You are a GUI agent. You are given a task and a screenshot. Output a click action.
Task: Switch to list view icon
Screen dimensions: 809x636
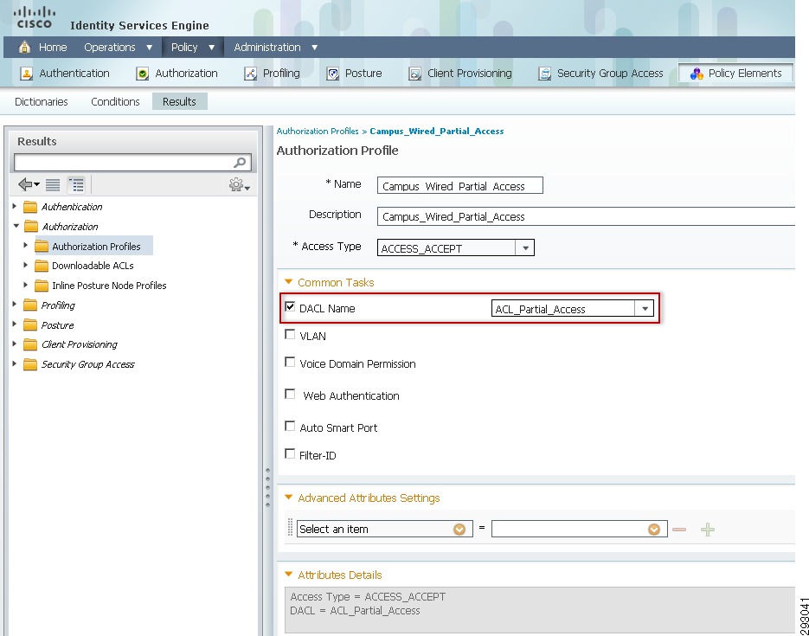coord(53,184)
